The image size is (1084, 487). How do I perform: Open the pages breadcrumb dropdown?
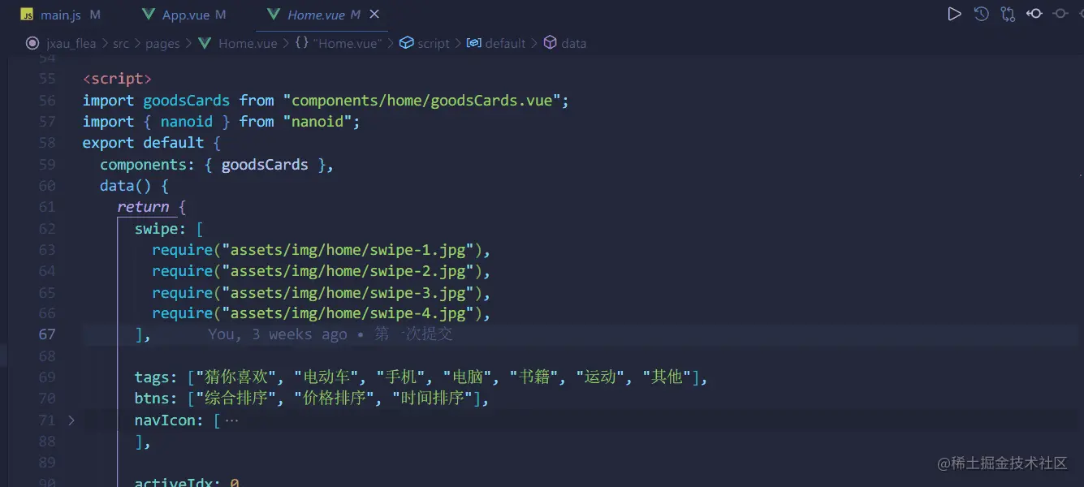click(x=162, y=43)
